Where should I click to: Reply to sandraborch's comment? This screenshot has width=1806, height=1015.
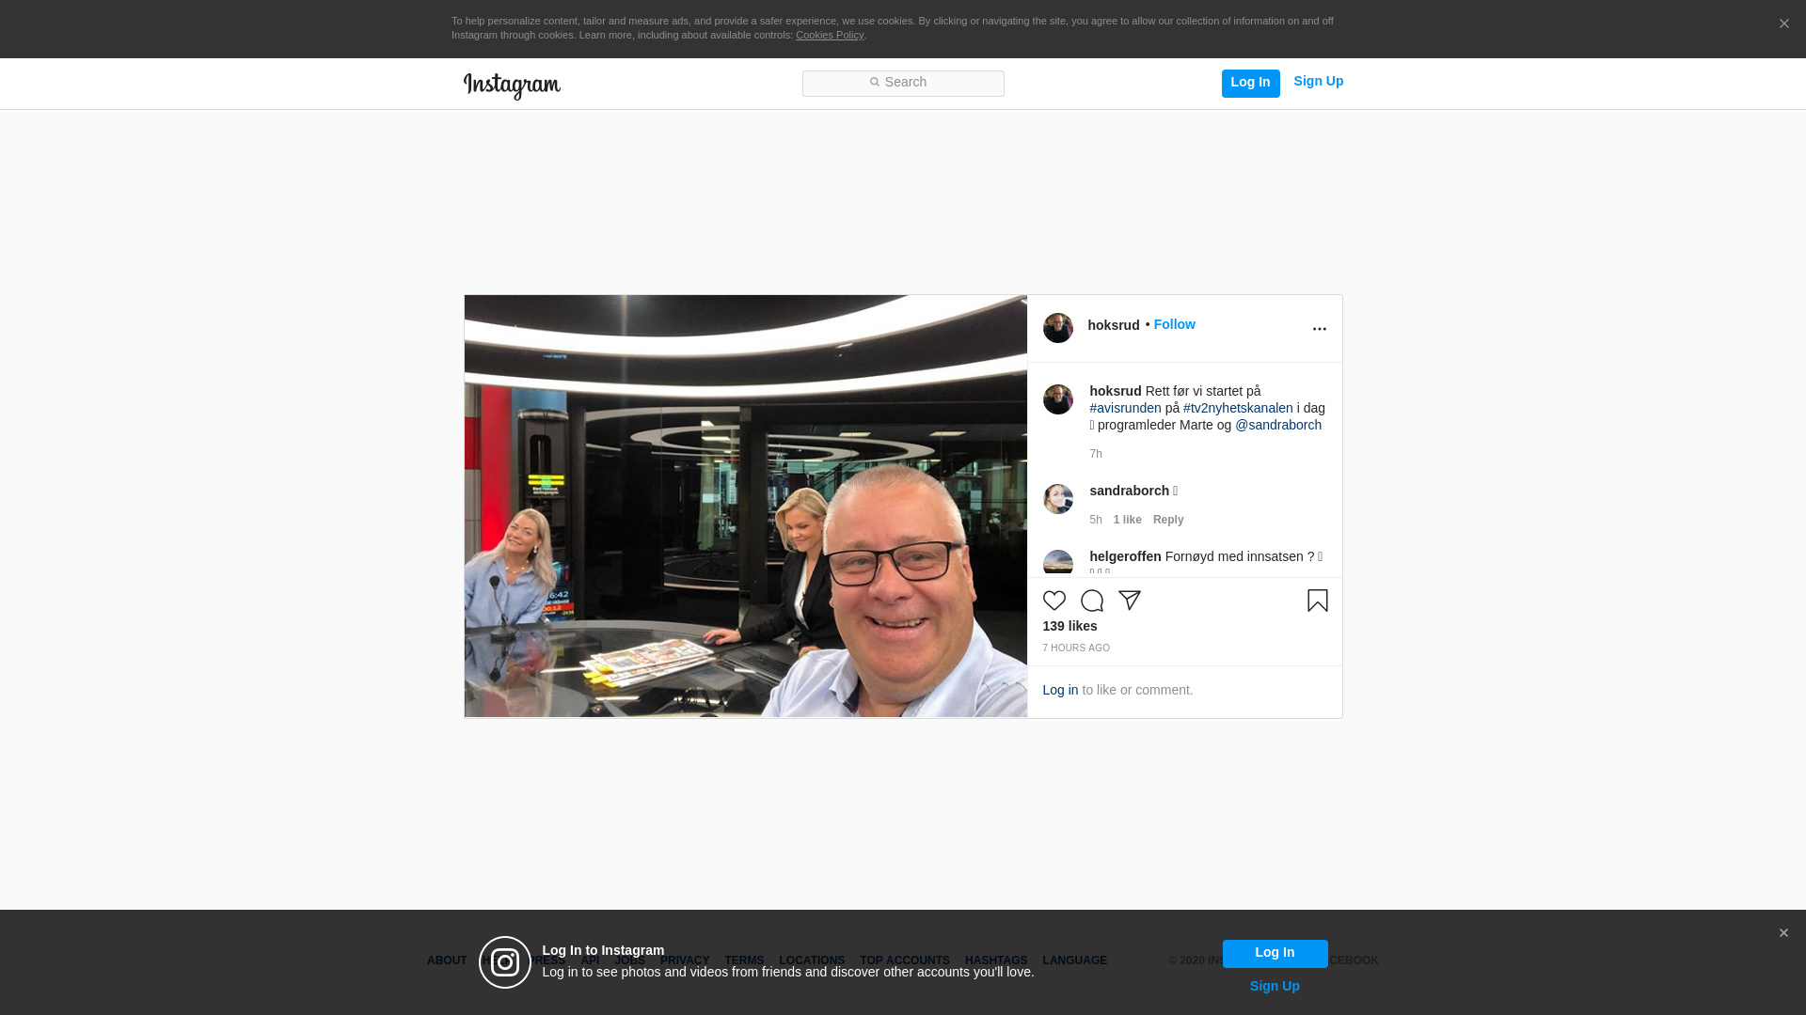(1167, 520)
